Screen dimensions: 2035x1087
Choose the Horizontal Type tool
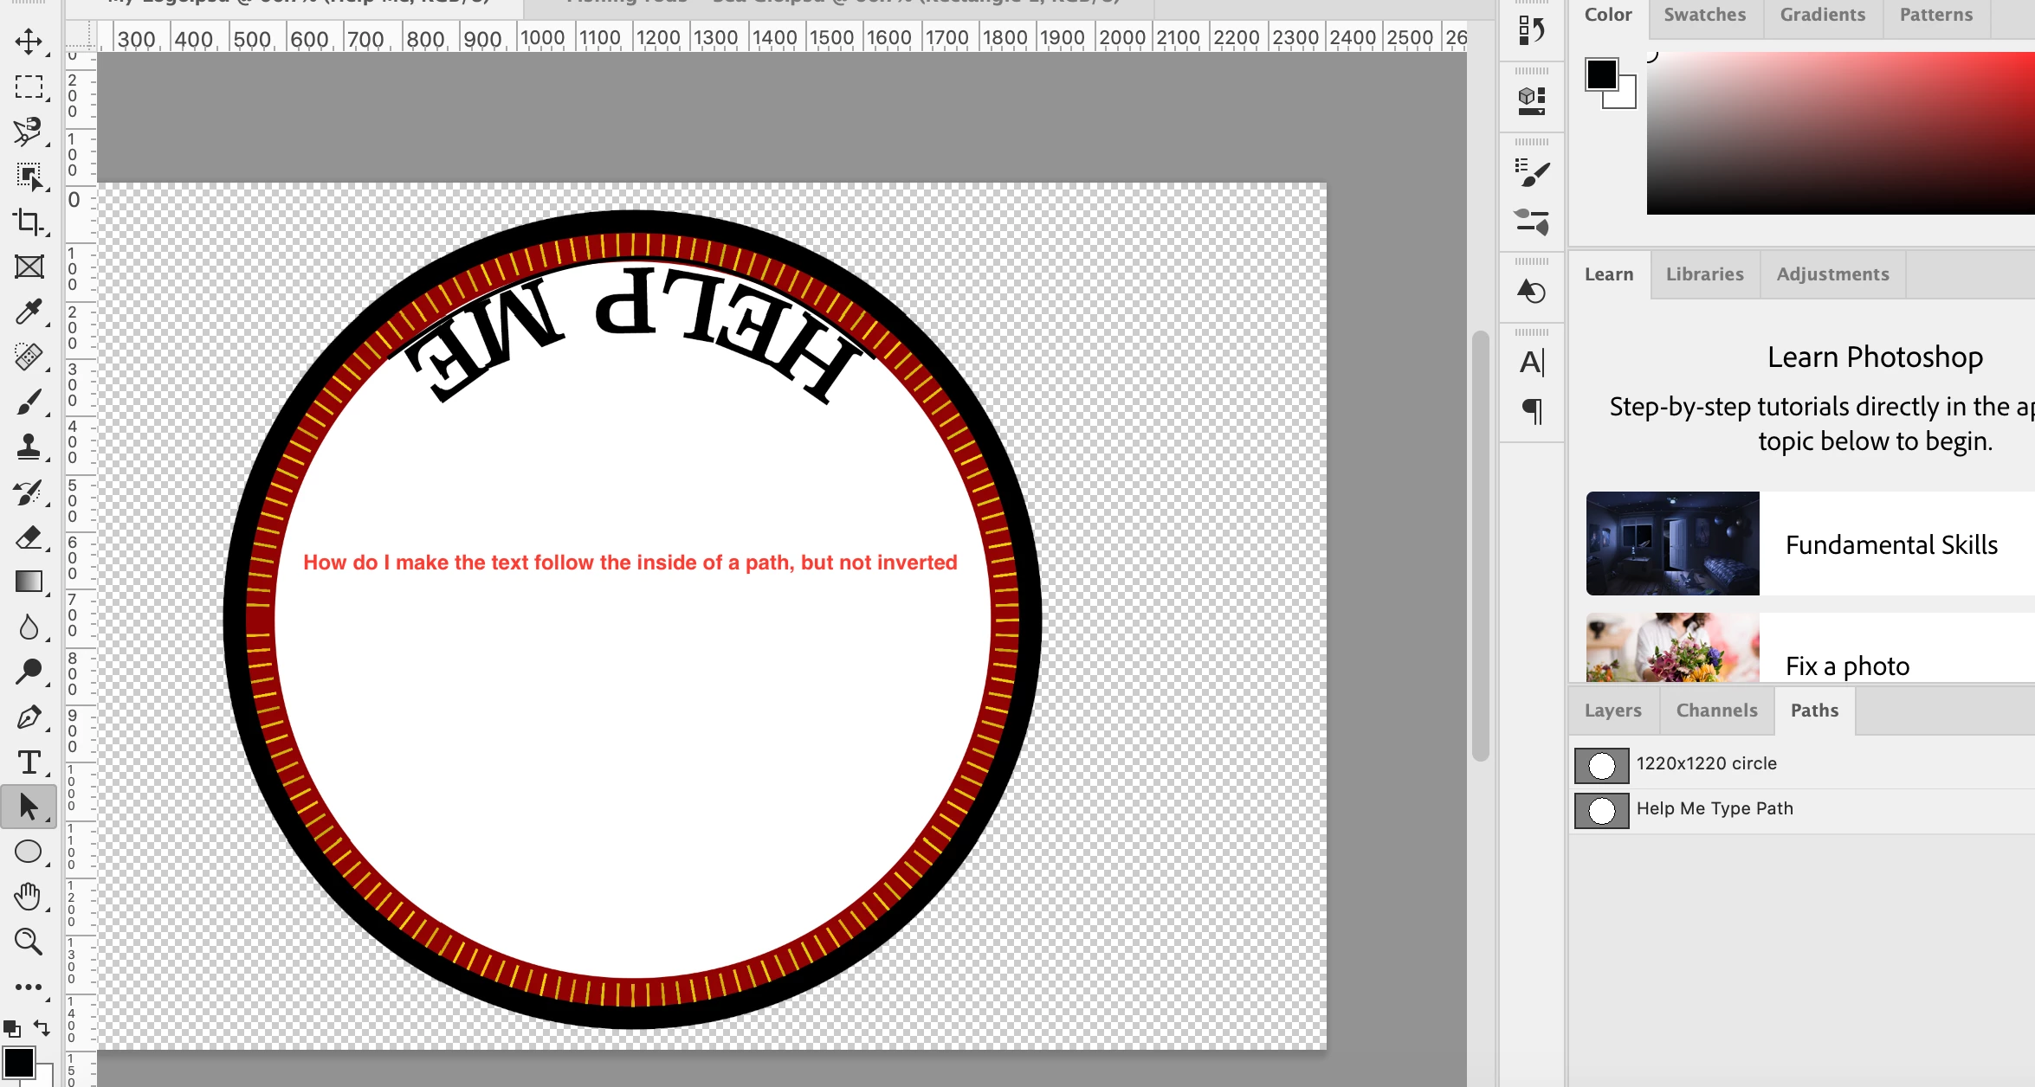[x=29, y=762]
